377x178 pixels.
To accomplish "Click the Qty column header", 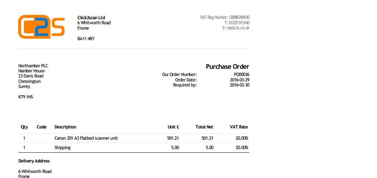I will (24, 127).
